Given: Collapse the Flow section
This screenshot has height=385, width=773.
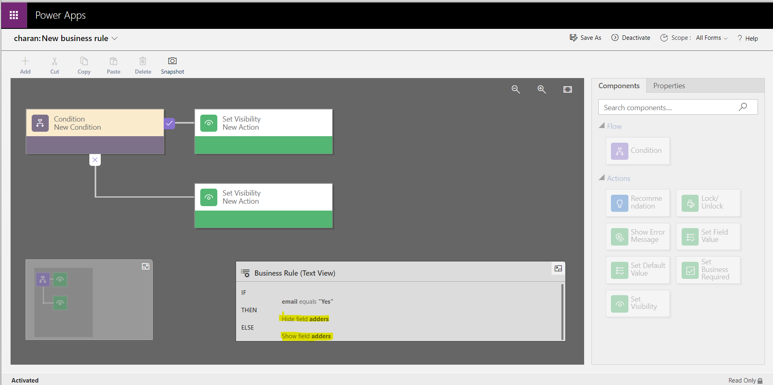Looking at the screenshot, I should (602, 126).
